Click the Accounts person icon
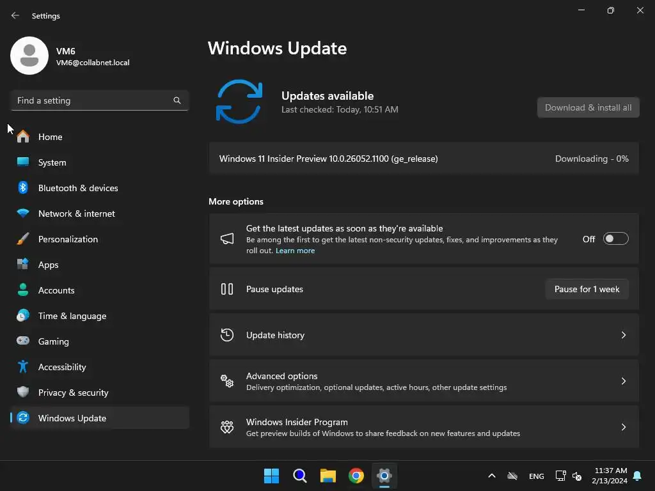The image size is (655, 491). pos(23,290)
